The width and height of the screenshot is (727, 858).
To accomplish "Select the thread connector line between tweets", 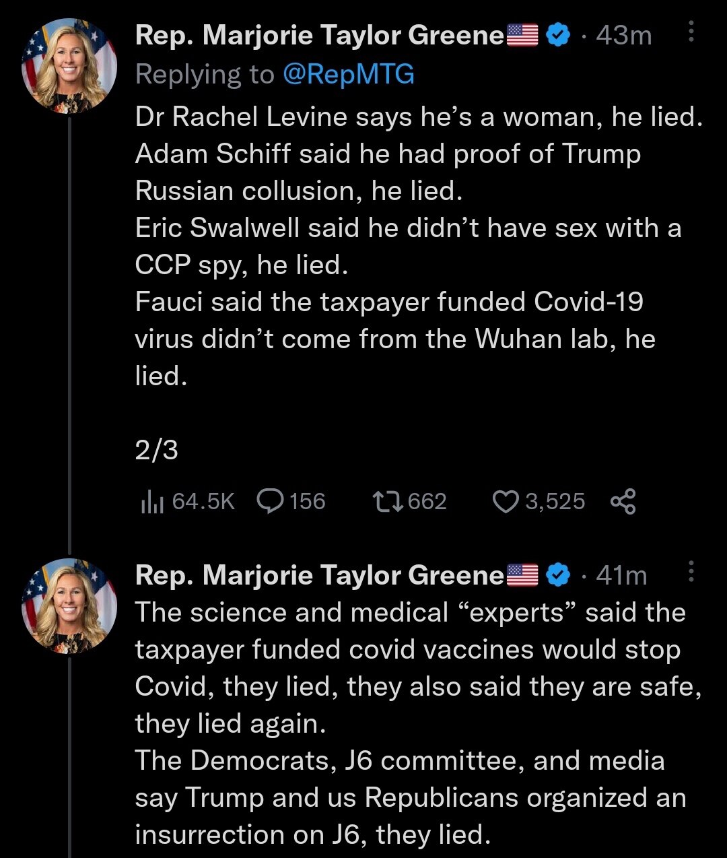I will pyautogui.click(x=67, y=337).
